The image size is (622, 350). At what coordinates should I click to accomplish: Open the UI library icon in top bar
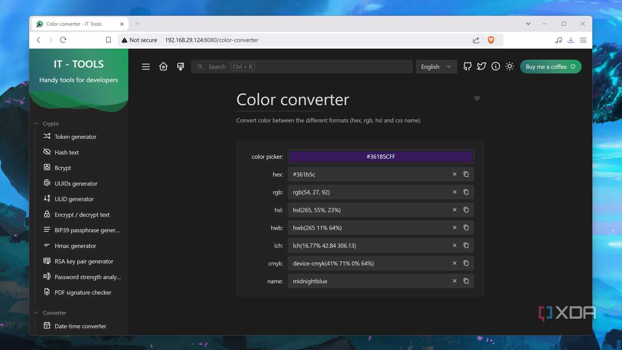coord(180,67)
